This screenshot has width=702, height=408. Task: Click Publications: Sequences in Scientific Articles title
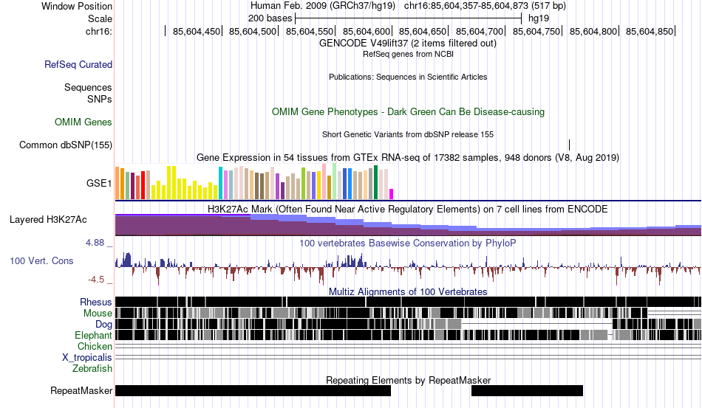(x=408, y=77)
